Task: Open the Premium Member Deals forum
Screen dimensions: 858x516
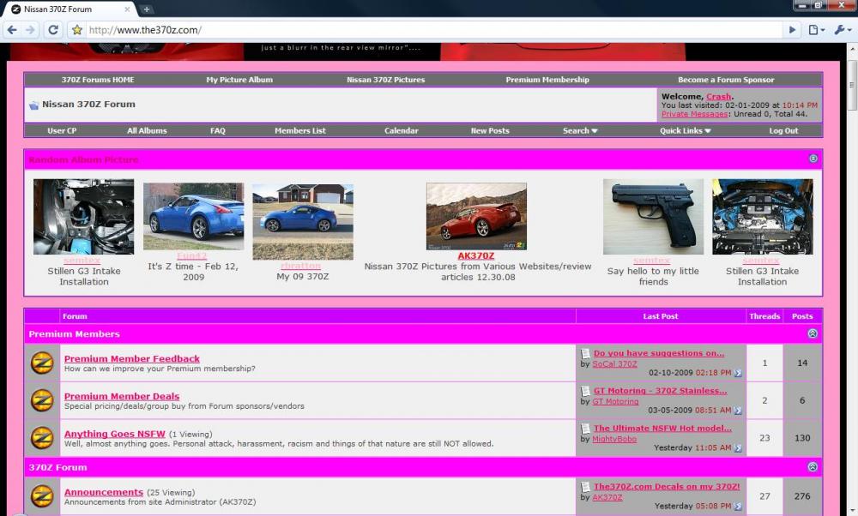Action: pos(122,396)
